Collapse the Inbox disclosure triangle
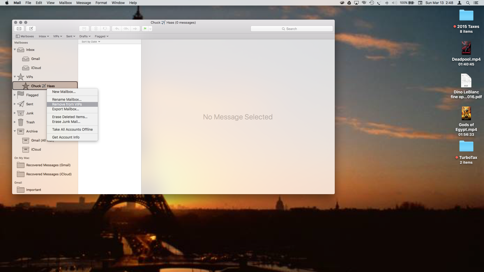The image size is (484, 272). coord(15,50)
